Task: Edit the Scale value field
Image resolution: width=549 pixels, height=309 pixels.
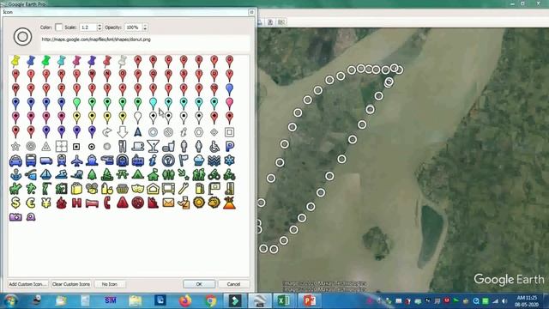Action: [x=88, y=27]
